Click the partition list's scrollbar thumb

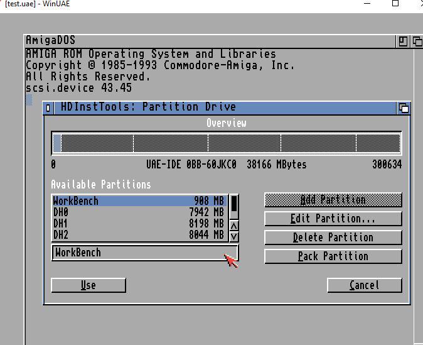[x=234, y=204]
